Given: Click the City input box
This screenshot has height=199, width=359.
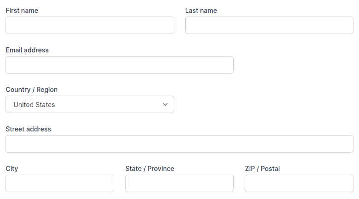Looking at the screenshot, I should coord(60,183).
